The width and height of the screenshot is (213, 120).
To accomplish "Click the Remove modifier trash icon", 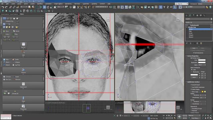I will [x=197, y=43].
